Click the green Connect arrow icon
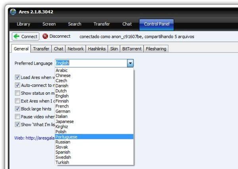238x169 pixels. tap(16, 36)
